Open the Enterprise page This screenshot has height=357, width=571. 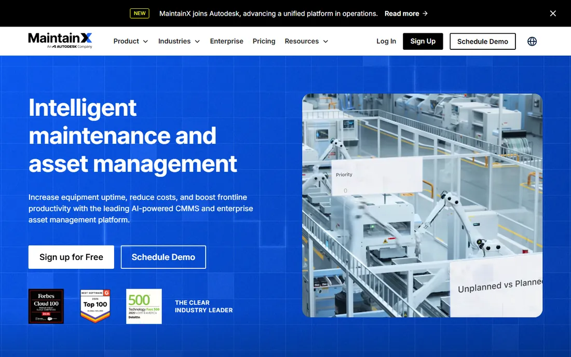(x=226, y=42)
